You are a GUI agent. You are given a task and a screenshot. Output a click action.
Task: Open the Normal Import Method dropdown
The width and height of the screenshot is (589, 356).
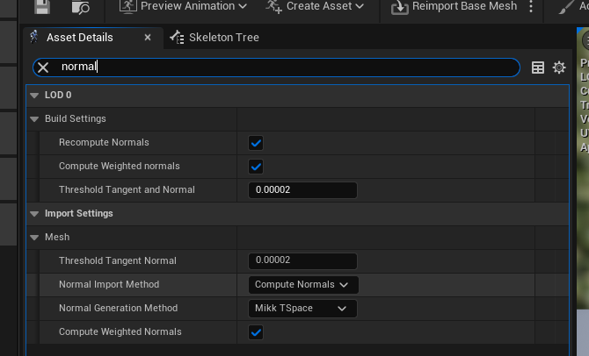point(303,285)
